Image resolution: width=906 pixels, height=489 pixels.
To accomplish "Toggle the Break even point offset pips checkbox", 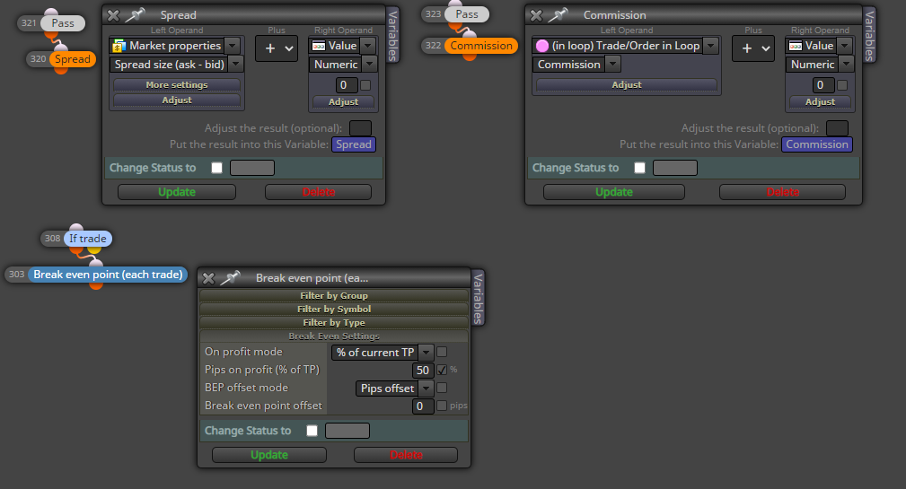I will [442, 406].
